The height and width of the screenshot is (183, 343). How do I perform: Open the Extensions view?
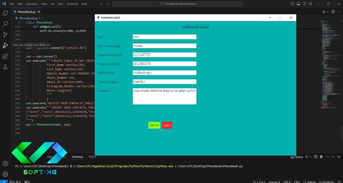tap(5, 56)
